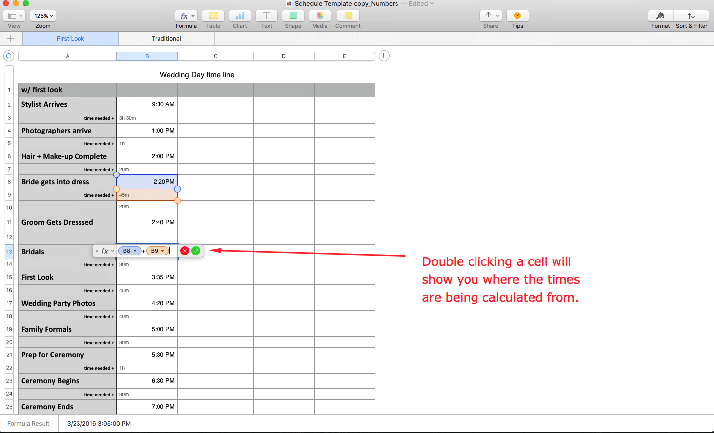Select the Bride gets into dress cell
Screen dimensions: 714x433
[68, 182]
